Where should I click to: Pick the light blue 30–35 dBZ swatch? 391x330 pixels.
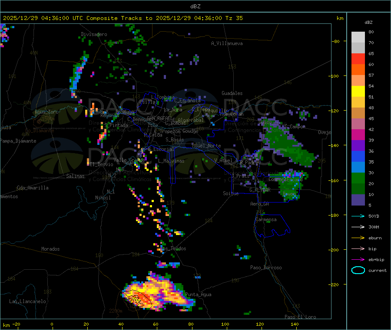(358, 167)
